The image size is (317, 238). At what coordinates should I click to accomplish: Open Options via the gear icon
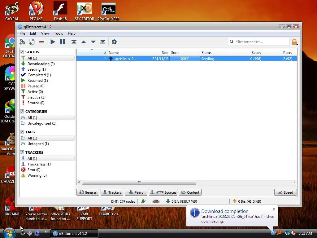point(114,42)
